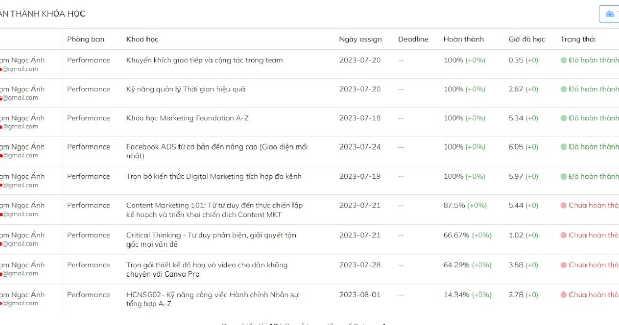
Task: Open Khuyến khích giao tiếp course link
Action: point(204,60)
